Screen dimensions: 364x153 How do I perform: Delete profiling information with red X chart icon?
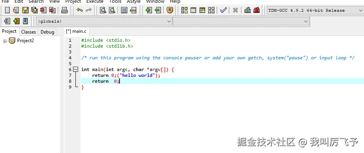click(x=257, y=10)
